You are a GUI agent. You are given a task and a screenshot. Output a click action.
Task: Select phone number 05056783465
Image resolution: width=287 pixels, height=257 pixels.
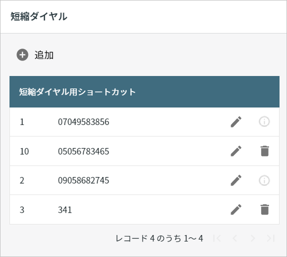[83, 151]
